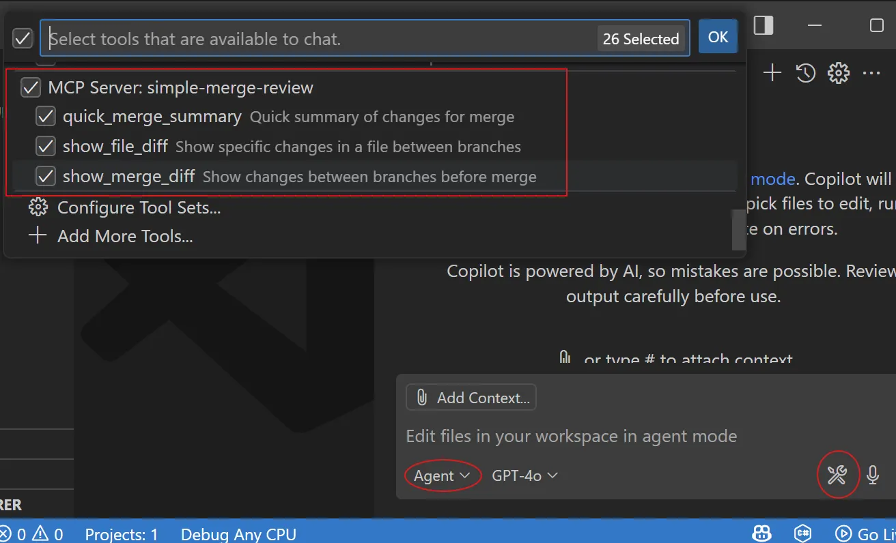Show chat history clock icon
Viewport: 896px width, 543px height.
806,73
